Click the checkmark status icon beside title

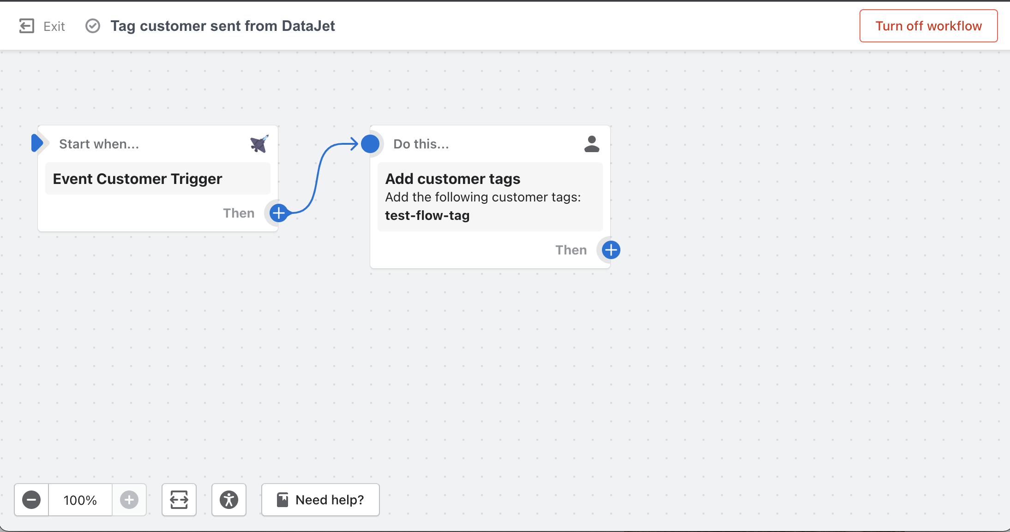(93, 26)
